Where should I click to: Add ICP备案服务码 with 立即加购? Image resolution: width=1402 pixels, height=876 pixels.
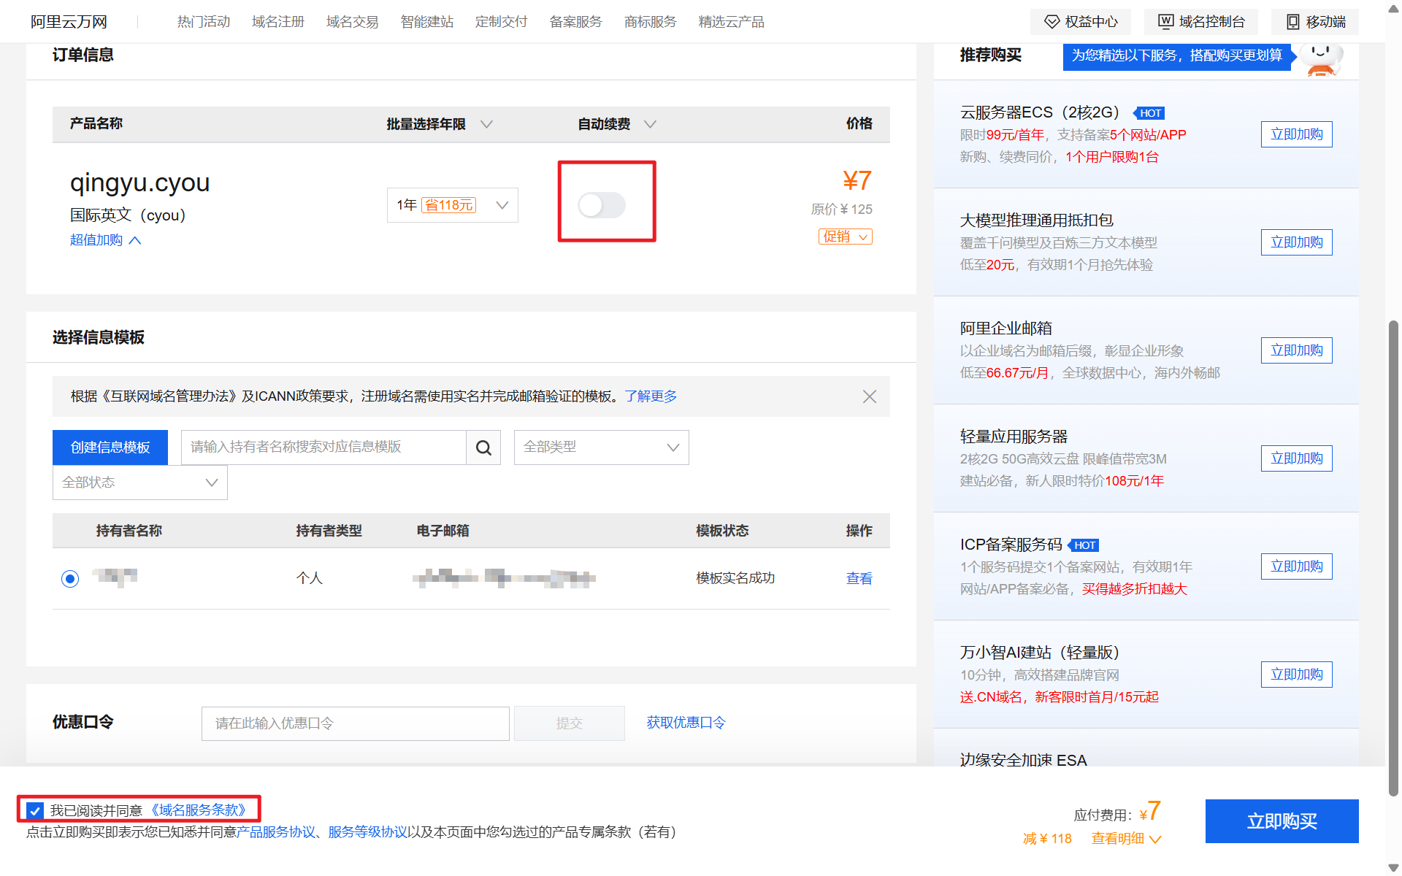(1296, 566)
